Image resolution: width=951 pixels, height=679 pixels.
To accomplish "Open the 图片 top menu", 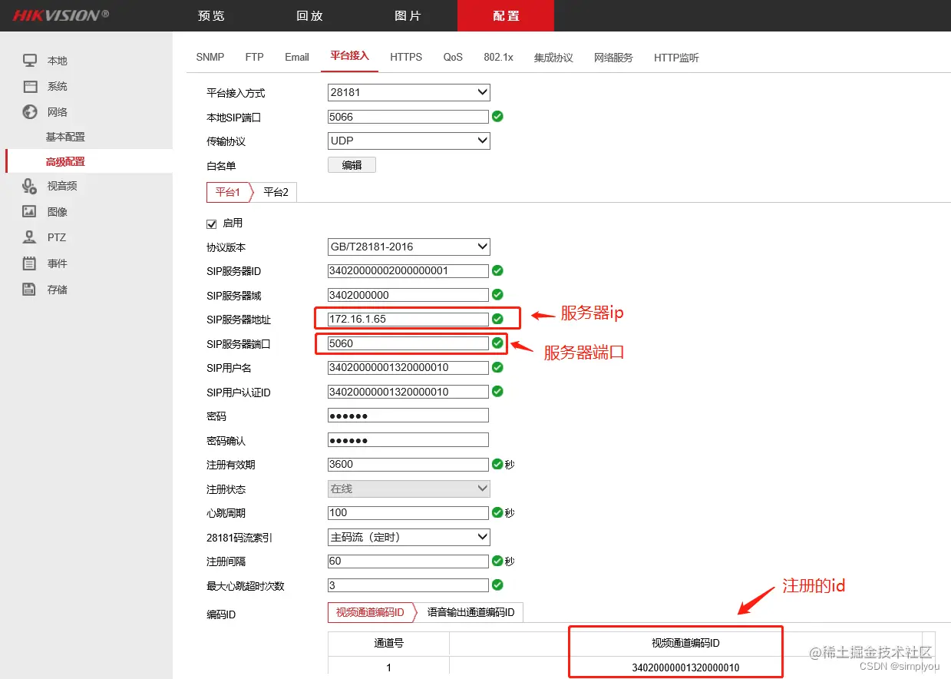I will pyautogui.click(x=408, y=15).
